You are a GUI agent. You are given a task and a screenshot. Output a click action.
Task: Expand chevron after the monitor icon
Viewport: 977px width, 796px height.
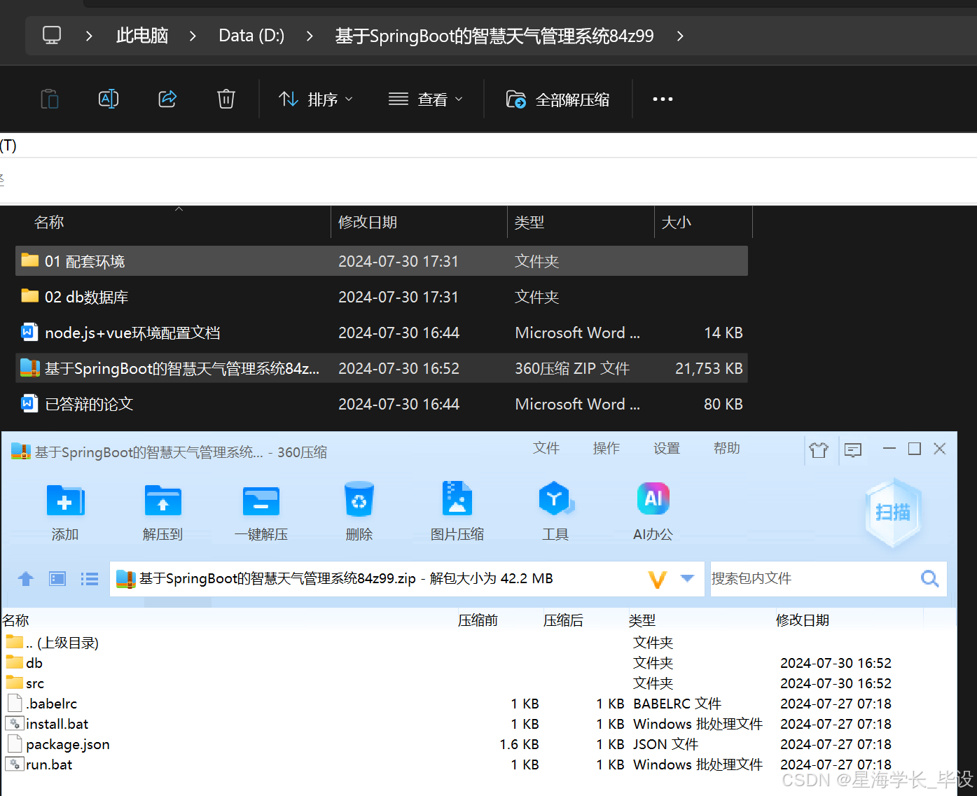89,36
